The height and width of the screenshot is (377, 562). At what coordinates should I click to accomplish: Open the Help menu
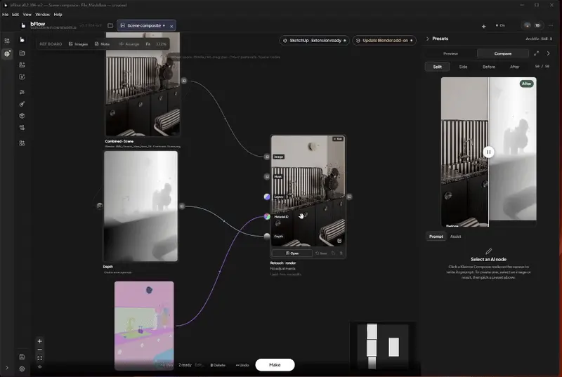[58, 15]
